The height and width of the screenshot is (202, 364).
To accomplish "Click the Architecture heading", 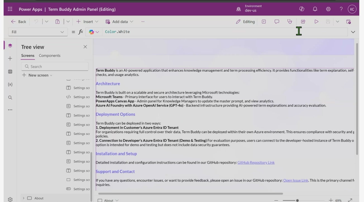I will (x=108, y=84).
